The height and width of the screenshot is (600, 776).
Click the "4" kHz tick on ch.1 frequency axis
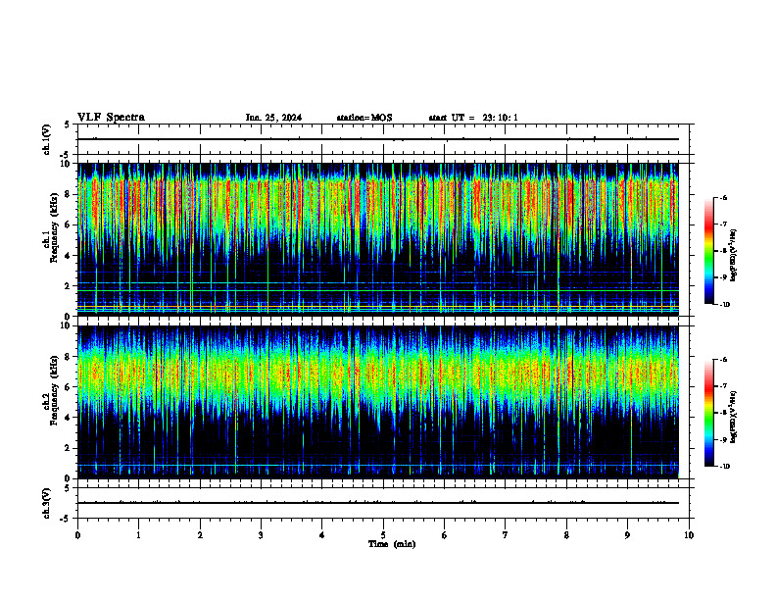pos(69,256)
